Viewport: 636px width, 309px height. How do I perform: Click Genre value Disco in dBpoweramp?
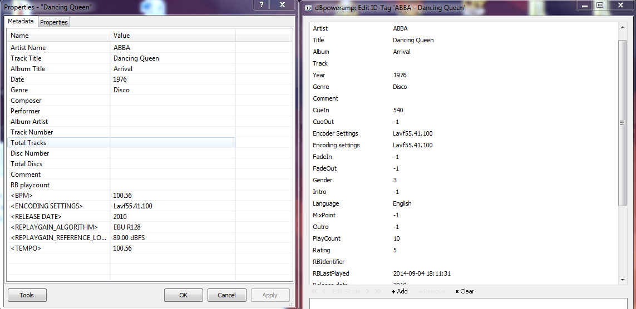[400, 87]
